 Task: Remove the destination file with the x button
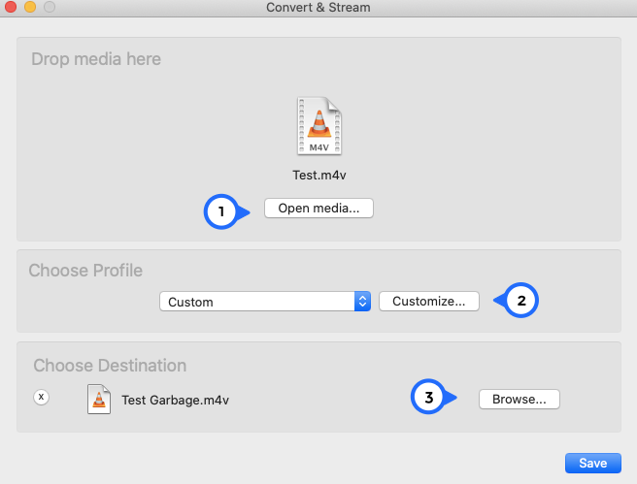click(41, 397)
